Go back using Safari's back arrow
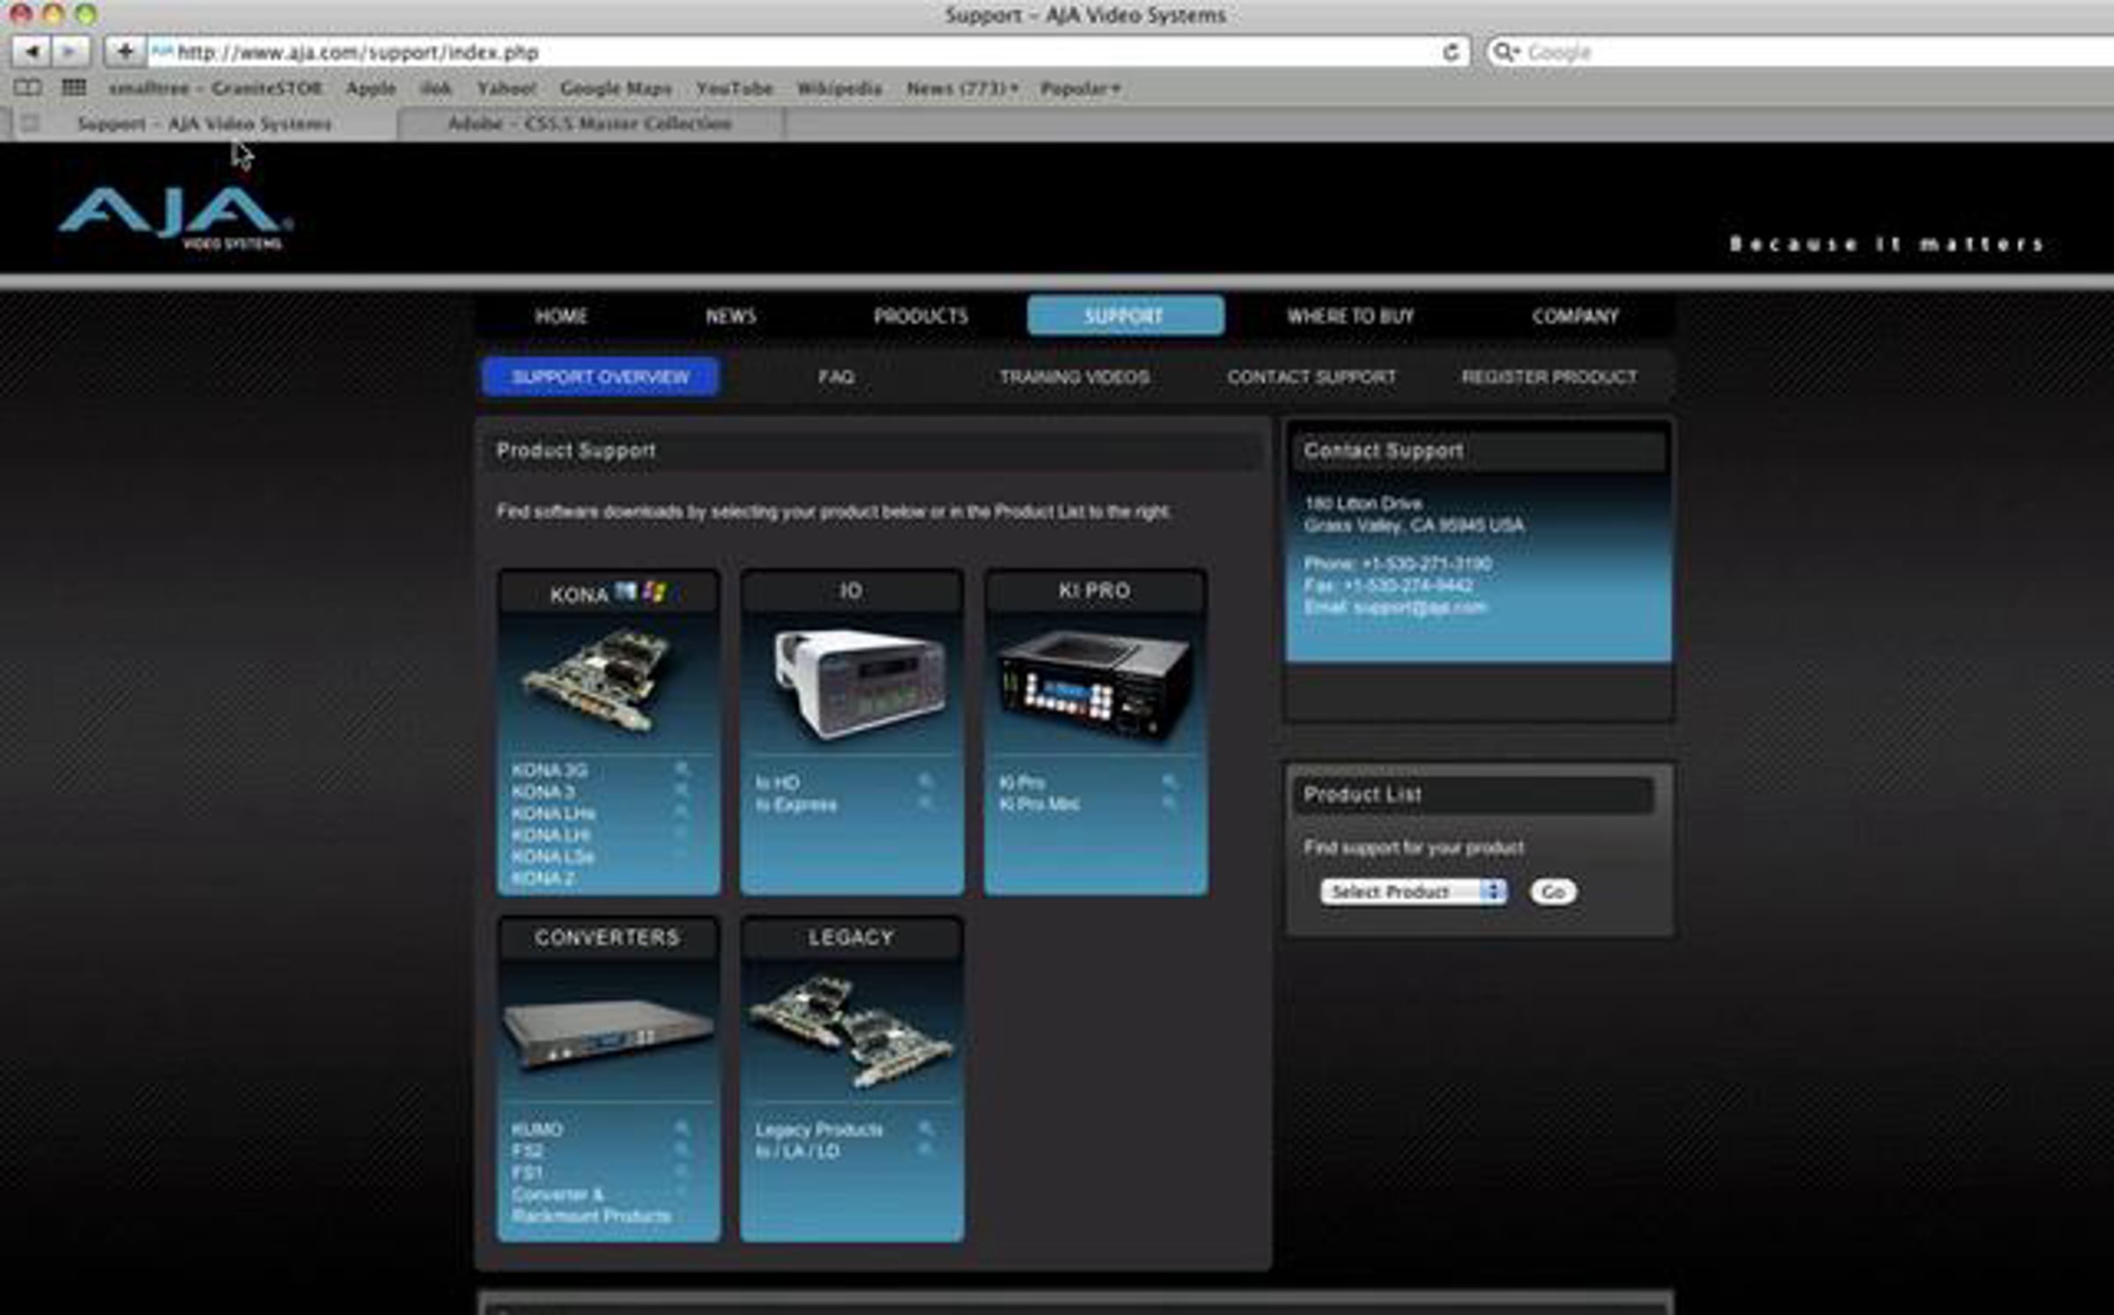 coord(32,52)
